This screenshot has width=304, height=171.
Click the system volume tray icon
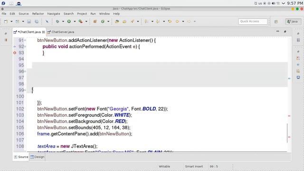[x=274, y=3]
